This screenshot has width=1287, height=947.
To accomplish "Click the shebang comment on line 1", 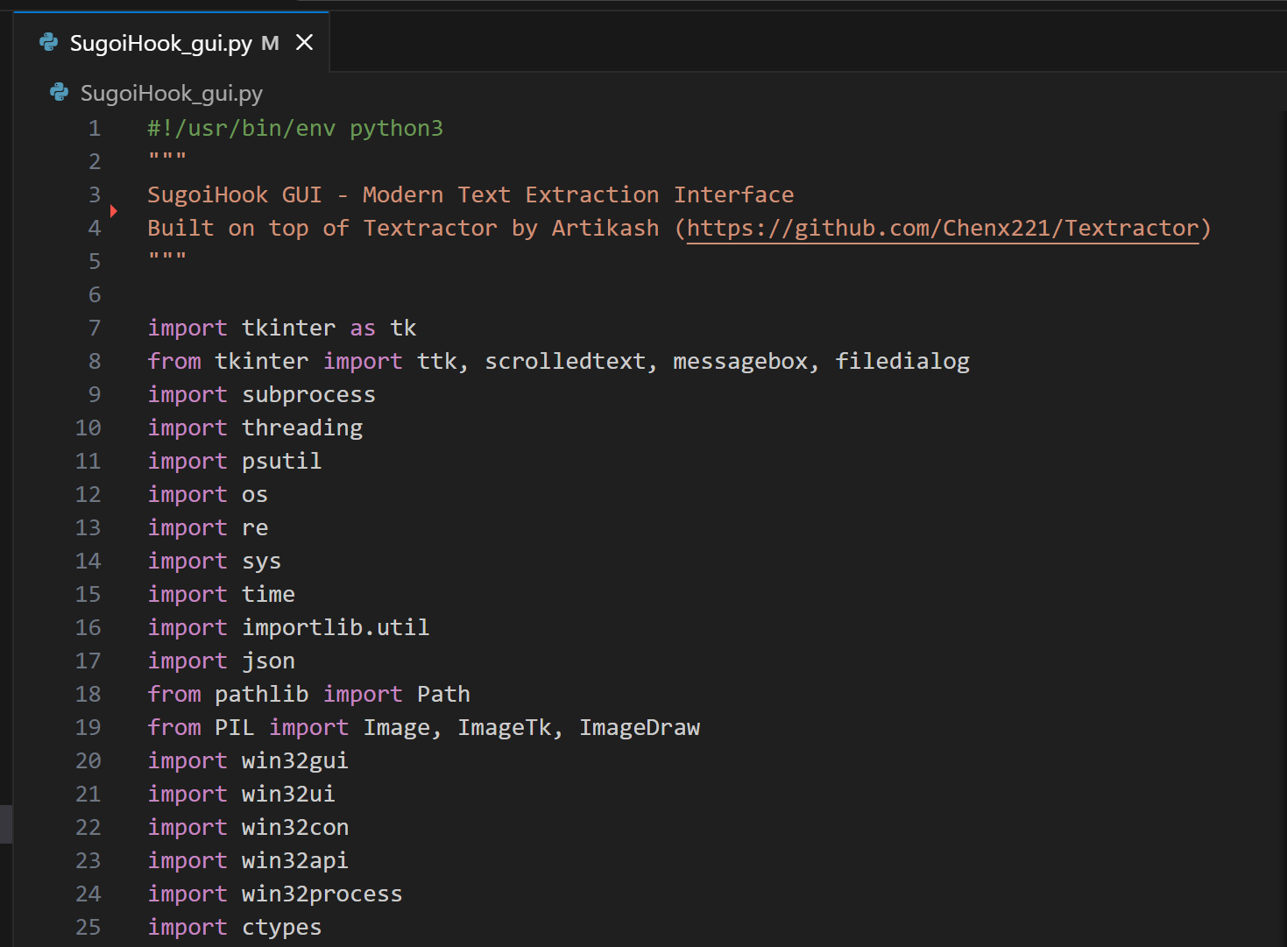I will 294,129.
